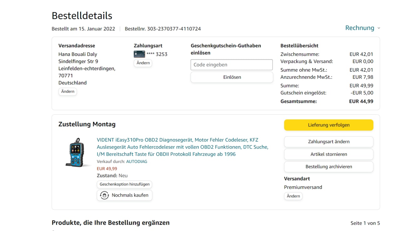Screen dimensions: 401x231
Task: Click the Seite 1 von 5 page indicator
Action: 365,223
